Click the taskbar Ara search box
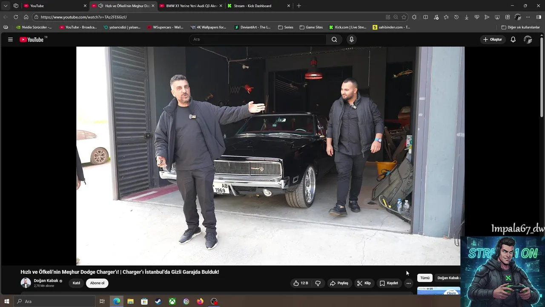 (54, 301)
